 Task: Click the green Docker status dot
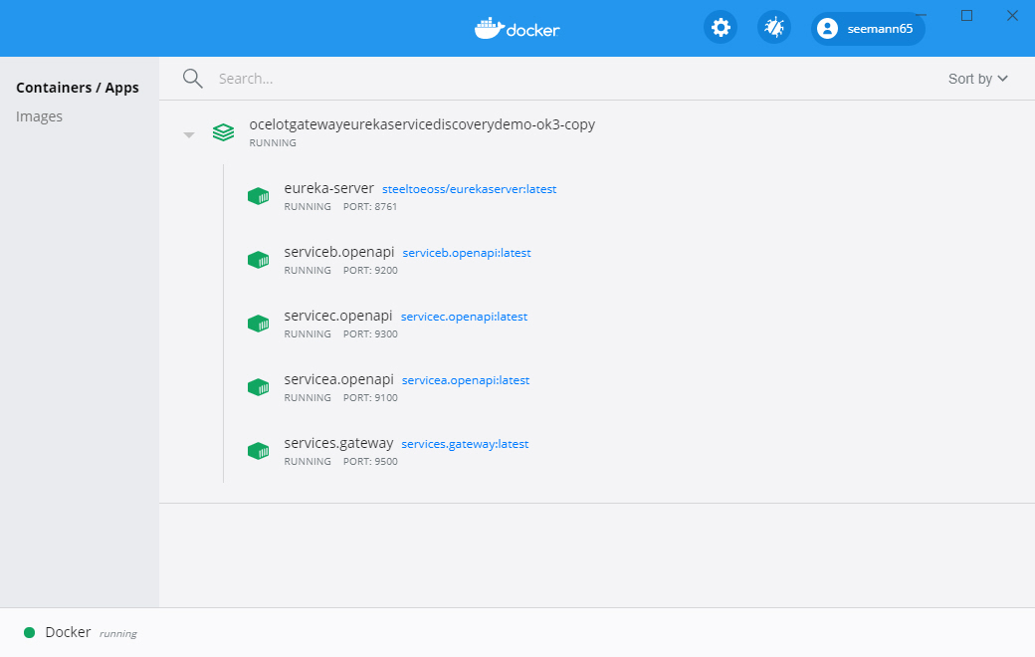pyautogui.click(x=29, y=632)
